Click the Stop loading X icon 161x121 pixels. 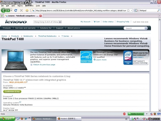21,10
